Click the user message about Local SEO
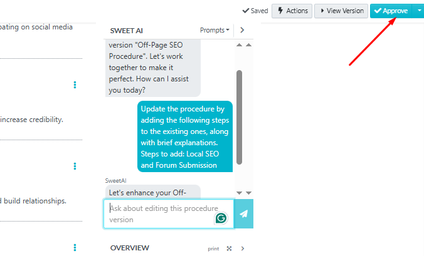The image size is (424, 256). click(185, 137)
